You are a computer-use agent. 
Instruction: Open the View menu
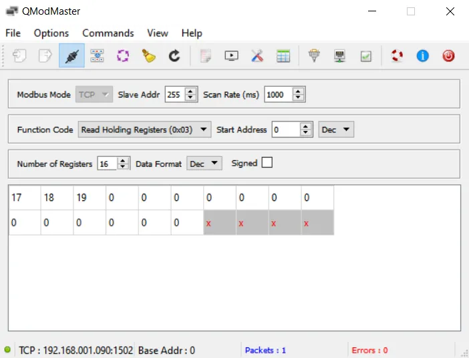[158, 33]
